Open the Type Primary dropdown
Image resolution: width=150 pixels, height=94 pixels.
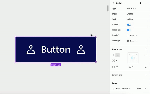pos(131,8)
